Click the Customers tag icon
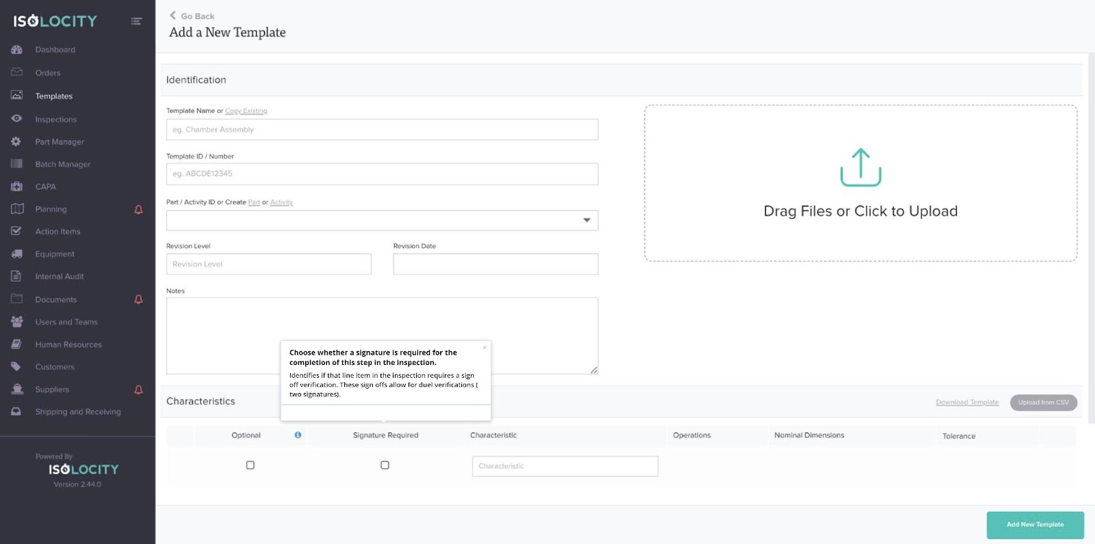The width and height of the screenshot is (1095, 544). click(16, 367)
